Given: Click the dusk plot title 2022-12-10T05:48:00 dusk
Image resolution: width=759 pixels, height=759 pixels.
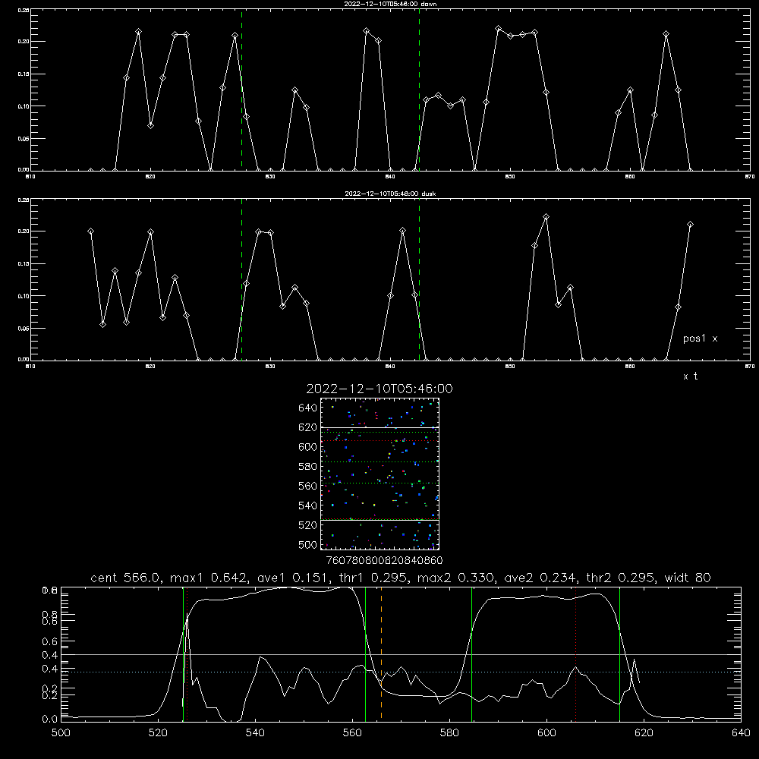Looking at the screenshot, I should pos(390,194).
